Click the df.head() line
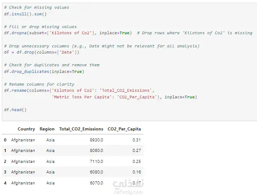This screenshot has width=257, height=195. [x=15, y=110]
